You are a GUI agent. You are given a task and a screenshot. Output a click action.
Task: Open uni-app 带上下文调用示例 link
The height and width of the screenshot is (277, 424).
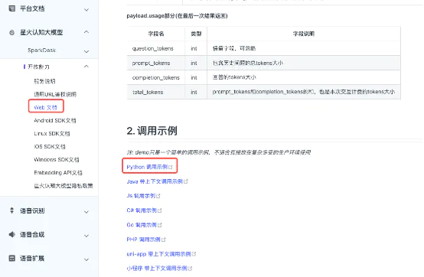(158, 254)
